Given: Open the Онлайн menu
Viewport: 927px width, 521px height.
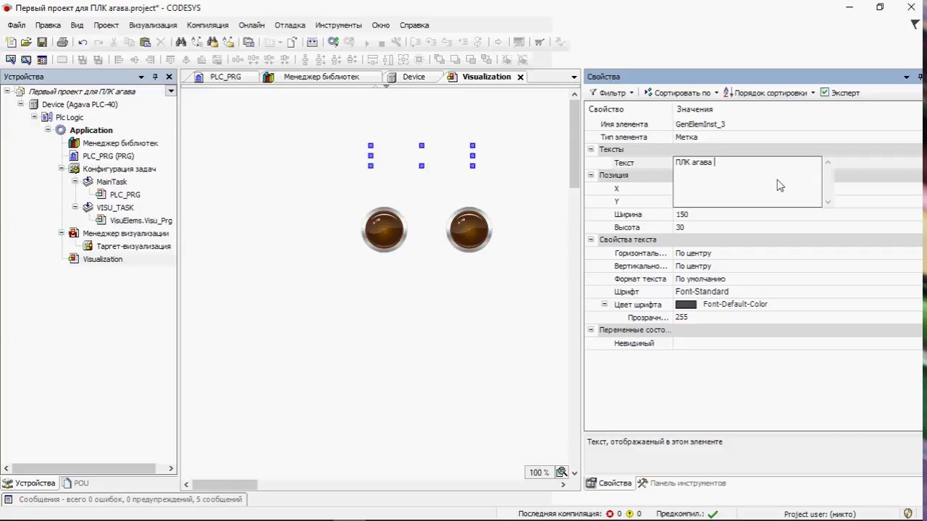Looking at the screenshot, I should click(251, 25).
